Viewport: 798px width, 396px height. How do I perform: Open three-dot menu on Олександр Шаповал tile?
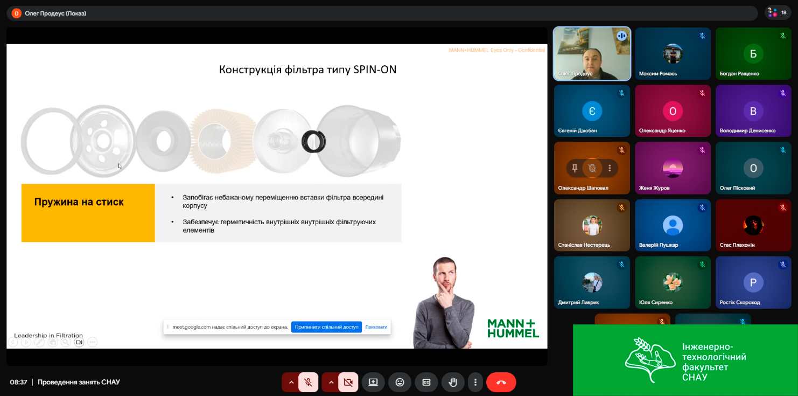coord(610,168)
